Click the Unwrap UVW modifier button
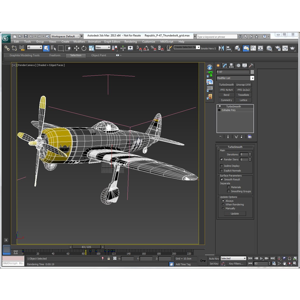Screen dimensions: 300x300 click(243, 84)
